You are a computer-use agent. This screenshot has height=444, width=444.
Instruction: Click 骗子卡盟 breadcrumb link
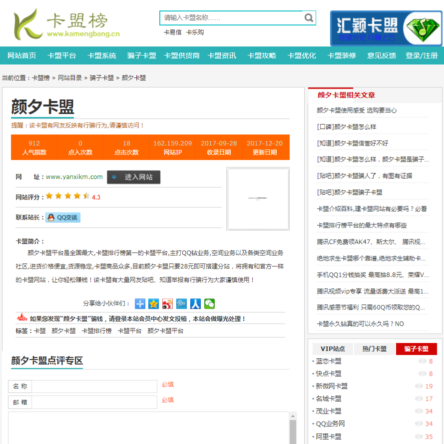102,77
